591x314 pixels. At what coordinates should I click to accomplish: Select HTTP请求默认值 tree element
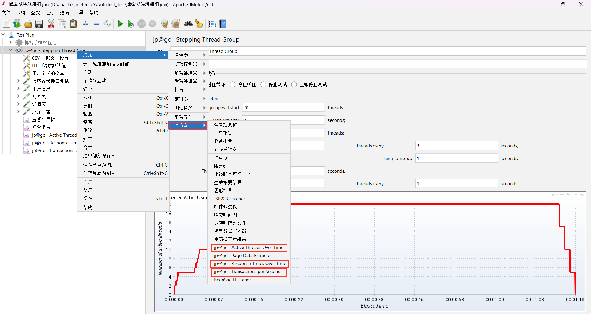[49, 66]
